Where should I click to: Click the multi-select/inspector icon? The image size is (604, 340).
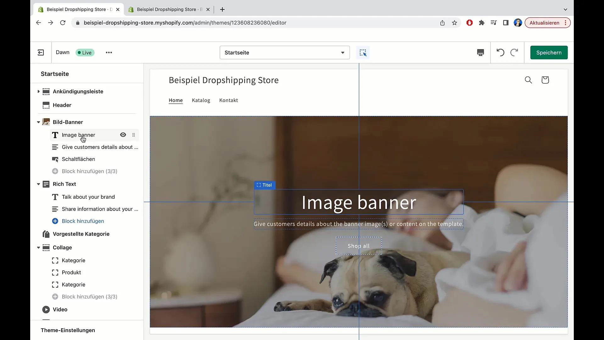(363, 53)
